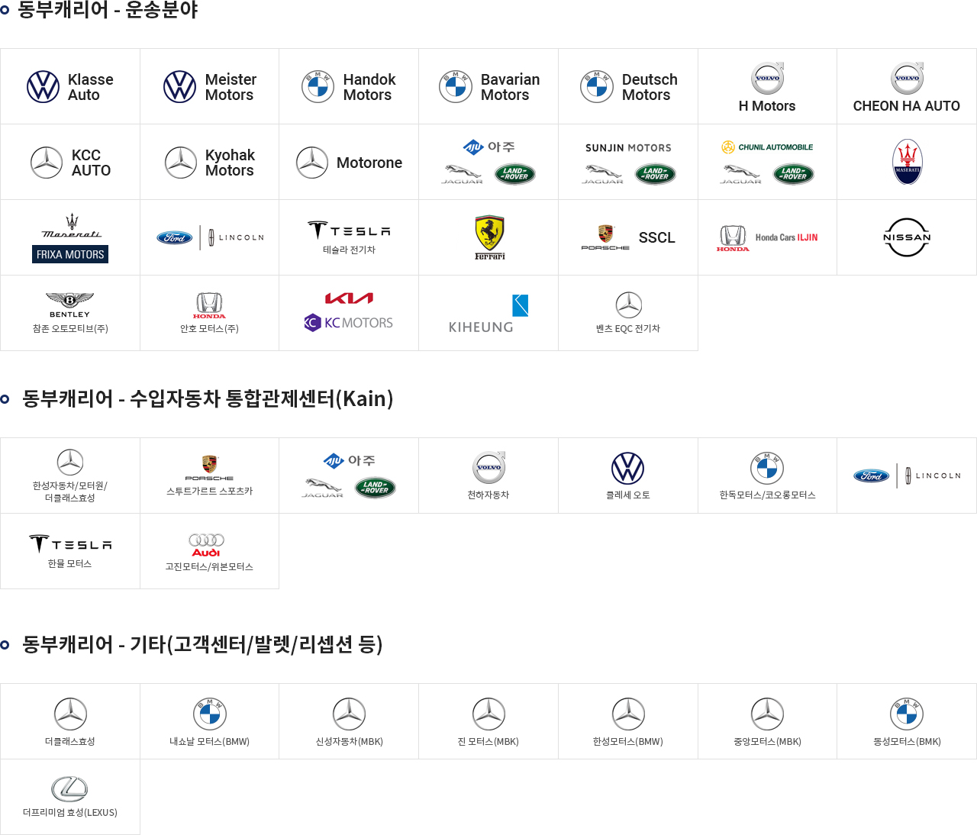The height and width of the screenshot is (835, 977).
Task: Click the Ferrari prancing horse logo
Action: click(x=489, y=237)
